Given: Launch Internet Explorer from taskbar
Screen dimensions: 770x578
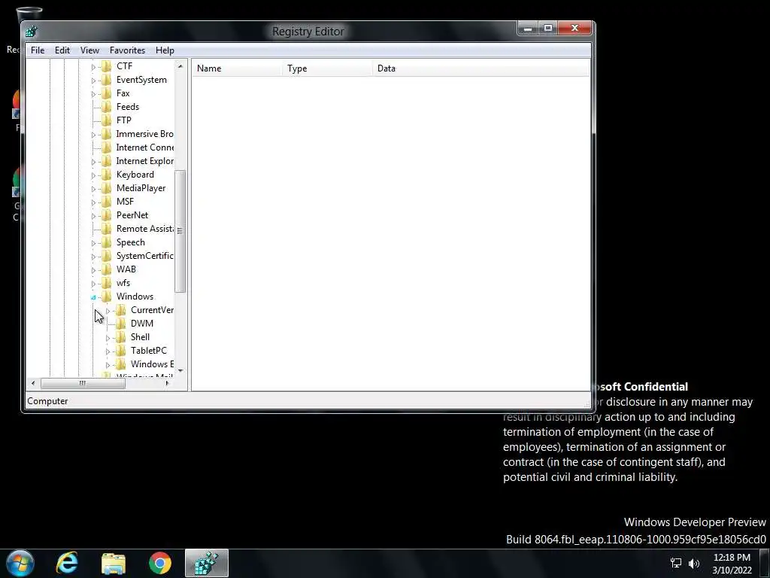Looking at the screenshot, I should point(67,563).
